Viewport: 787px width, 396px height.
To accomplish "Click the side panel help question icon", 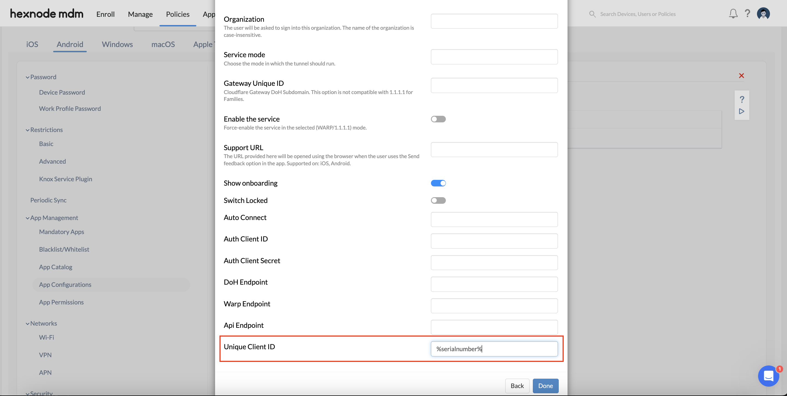I will [x=742, y=99].
